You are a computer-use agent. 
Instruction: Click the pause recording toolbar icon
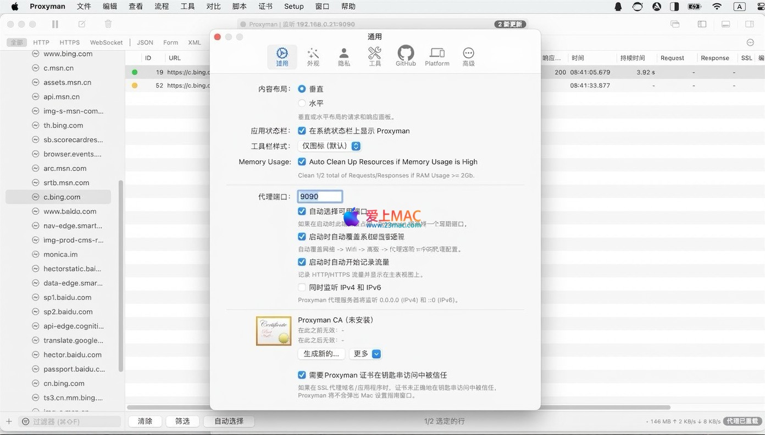[x=55, y=24]
